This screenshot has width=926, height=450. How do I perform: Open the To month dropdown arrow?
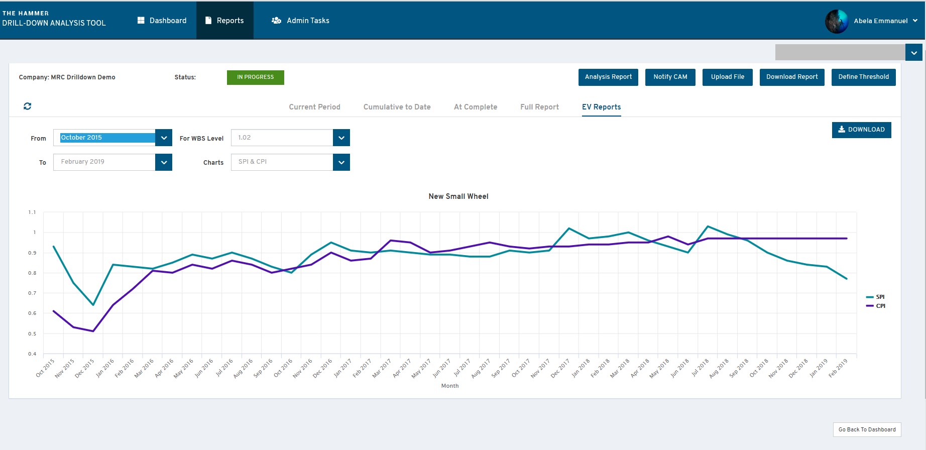[x=164, y=162]
